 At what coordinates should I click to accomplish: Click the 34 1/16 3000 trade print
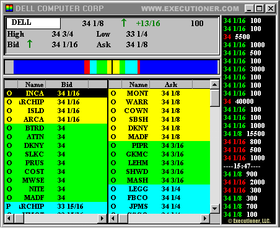pyautogui.click(x=244, y=69)
